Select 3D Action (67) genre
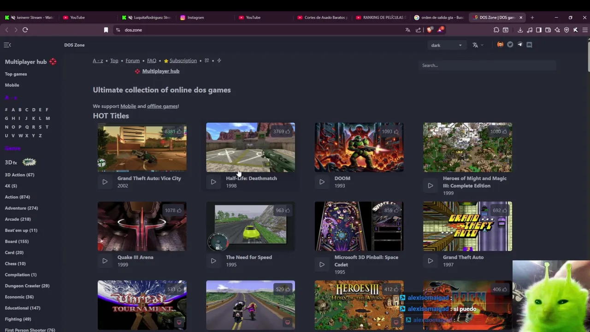Screen dimensions: 590x332 (x=19, y=175)
